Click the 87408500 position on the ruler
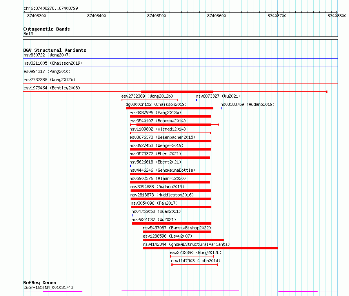Image resolution: width=349 pixels, height=296 pixels. point(157,16)
